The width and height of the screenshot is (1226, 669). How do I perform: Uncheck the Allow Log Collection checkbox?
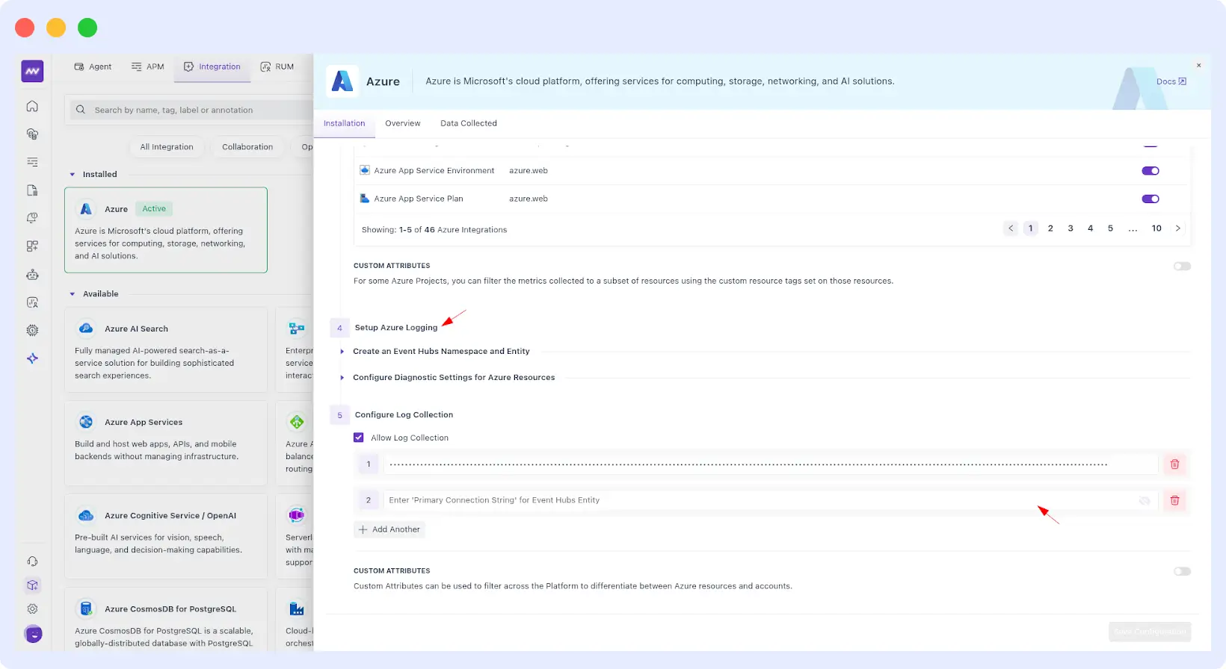tap(359, 438)
